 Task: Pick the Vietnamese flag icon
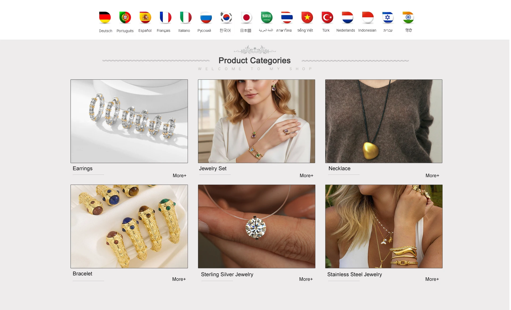point(307,18)
